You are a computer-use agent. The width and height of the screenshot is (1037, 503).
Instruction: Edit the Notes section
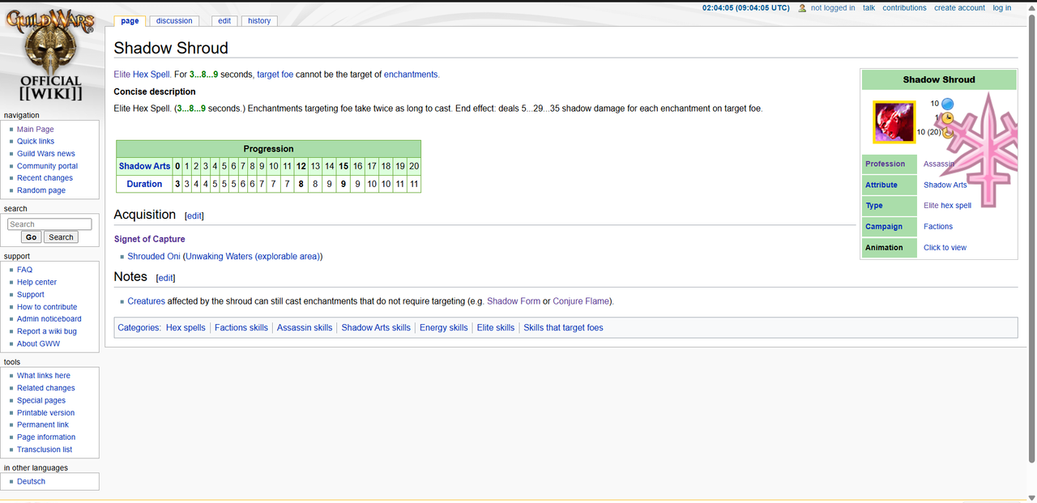coord(165,279)
